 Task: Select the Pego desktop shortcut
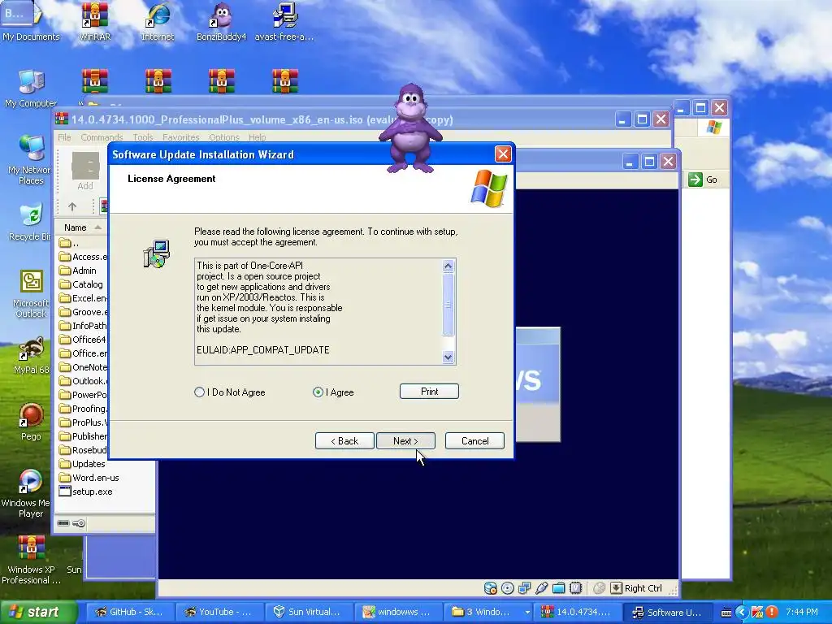click(x=31, y=422)
